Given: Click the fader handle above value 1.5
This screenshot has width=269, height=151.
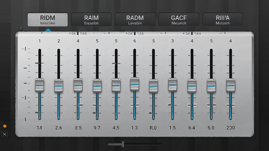Looking at the screenshot, I should click(173, 85).
